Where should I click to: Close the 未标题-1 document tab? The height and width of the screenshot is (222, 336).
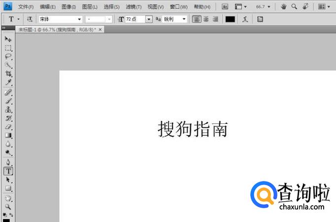pos(100,30)
